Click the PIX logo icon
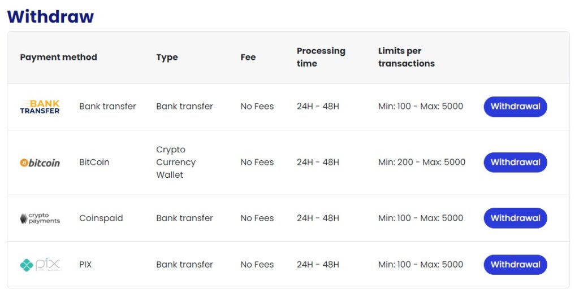This screenshot has width=579, height=298. click(40, 265)
